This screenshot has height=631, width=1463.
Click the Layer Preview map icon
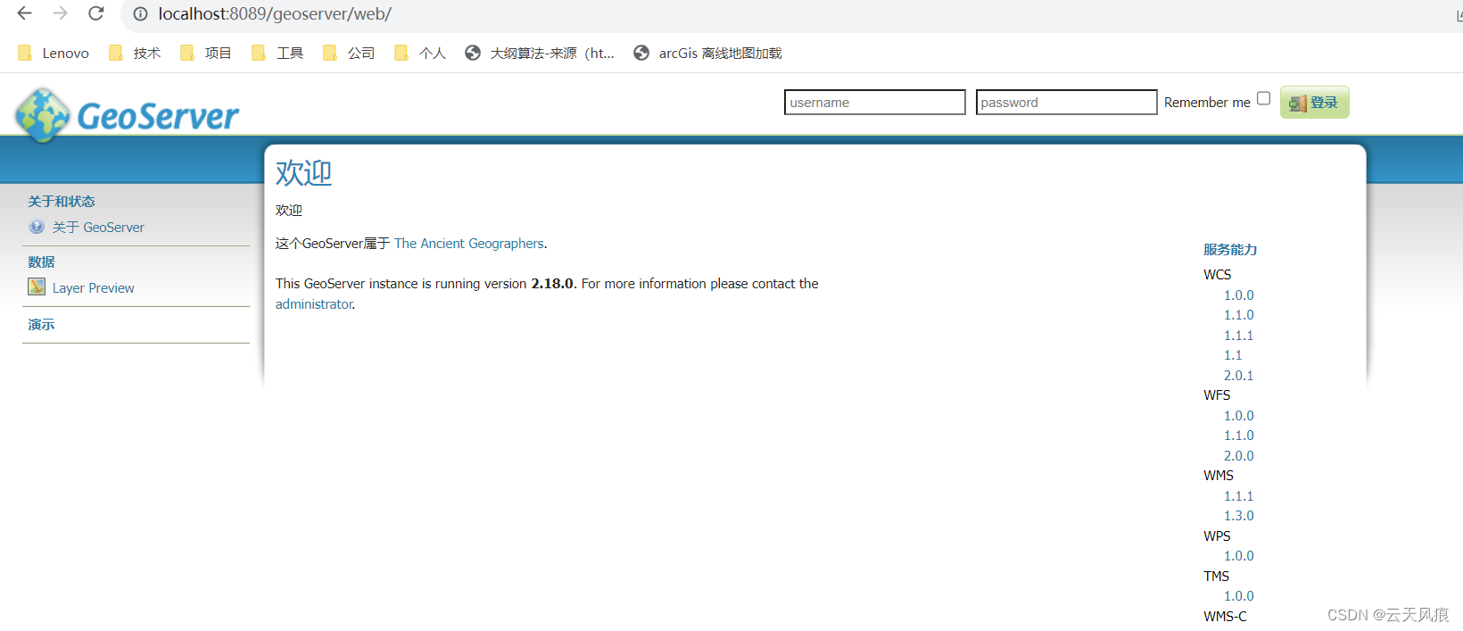tap(37, 286)
